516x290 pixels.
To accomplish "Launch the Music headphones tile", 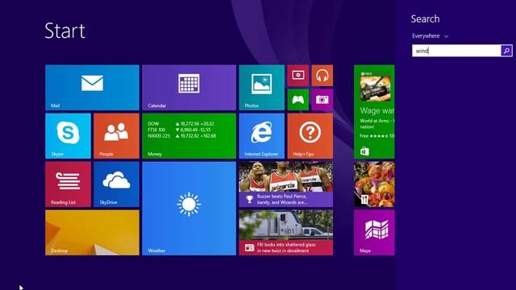I will coord(322,75).
